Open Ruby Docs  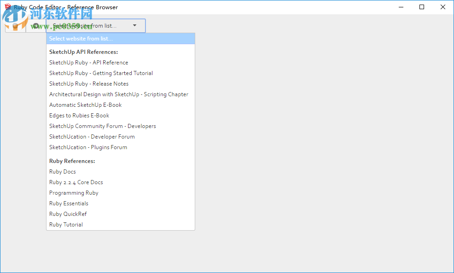[x=62, y=171]
